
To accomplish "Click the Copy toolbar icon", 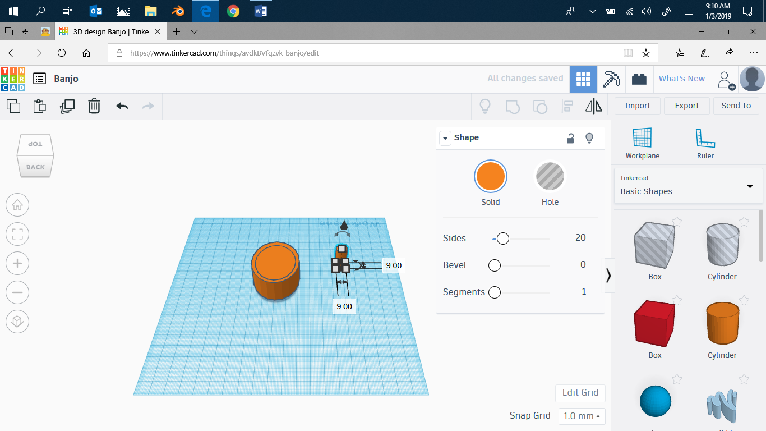I will point(13,106).
